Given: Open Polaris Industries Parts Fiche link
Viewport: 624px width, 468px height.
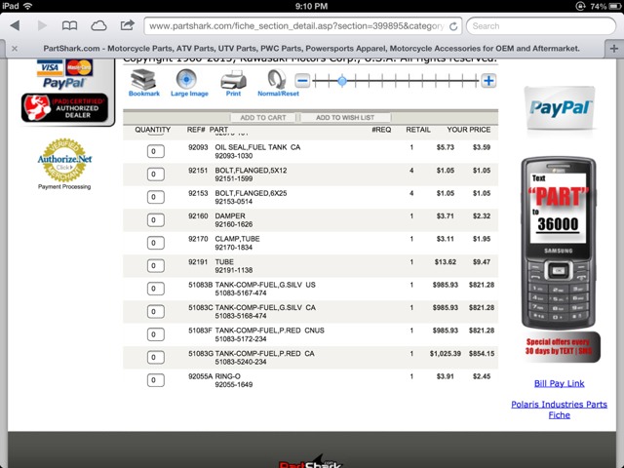Looking at the screenshot, I should pyautogui.click(x=559, y=409).
